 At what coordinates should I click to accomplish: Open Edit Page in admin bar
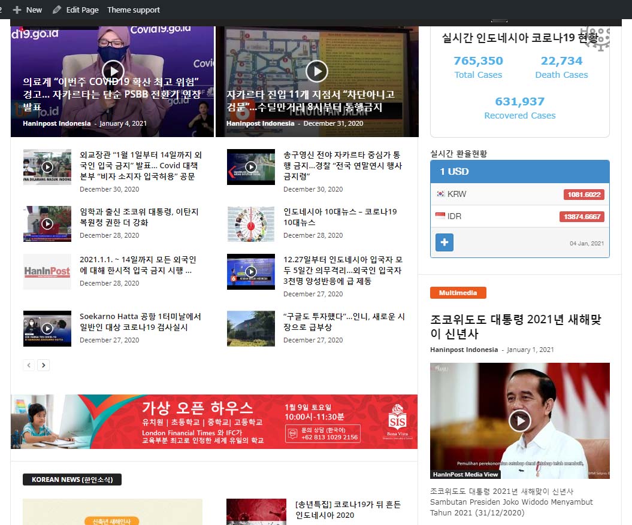click(75, 10)
